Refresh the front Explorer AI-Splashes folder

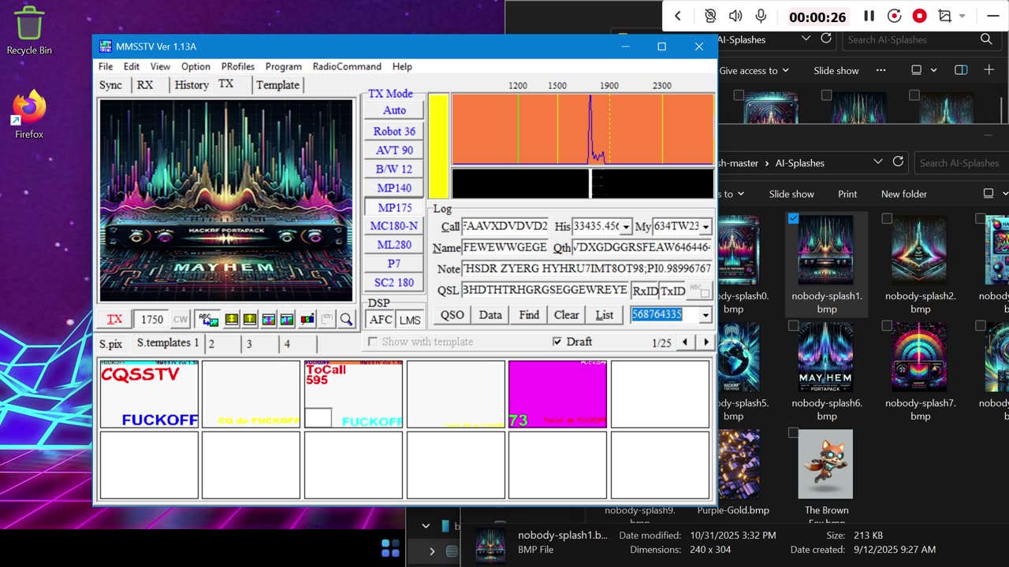pyautogui.click(x=898, y=162)
